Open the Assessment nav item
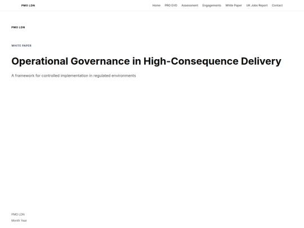The image size is (304, 228). 190,6
